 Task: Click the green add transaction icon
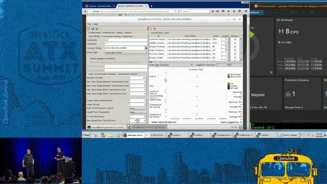click(x=151, y=29)
